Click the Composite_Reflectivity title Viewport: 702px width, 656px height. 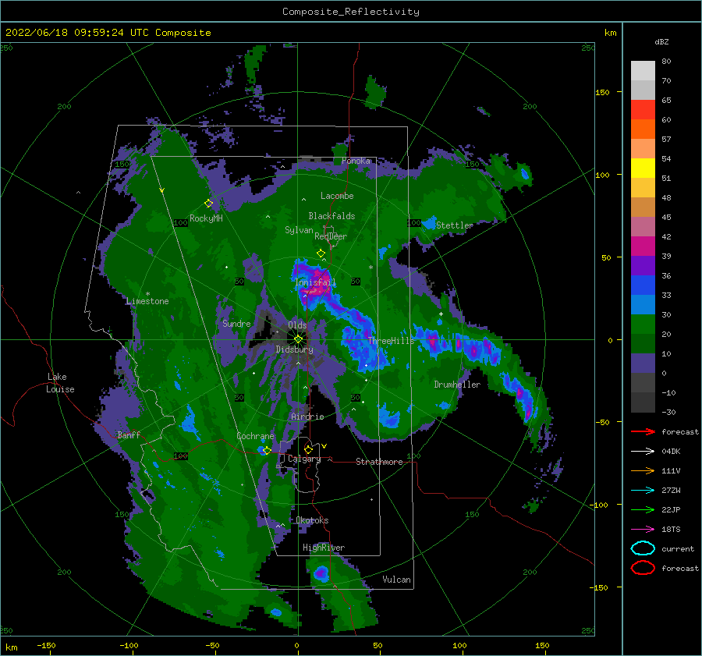click(x=351, y=12)
